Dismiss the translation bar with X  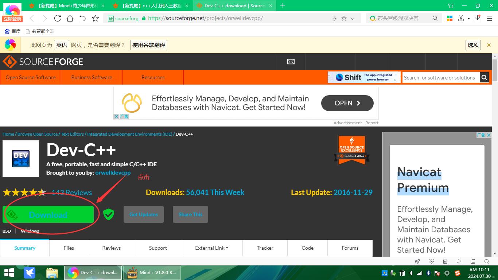pos(489,45)
